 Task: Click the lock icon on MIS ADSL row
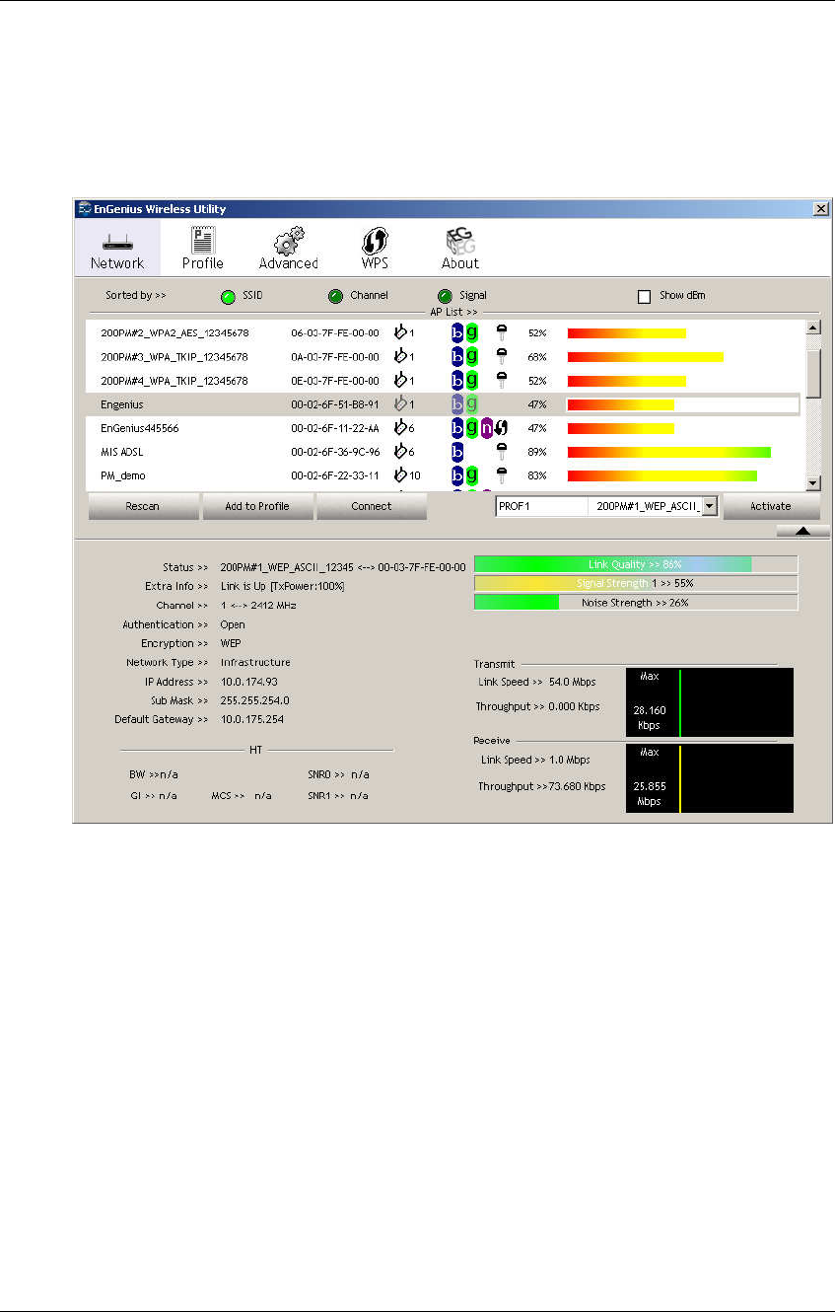click(x=502, y=452)
